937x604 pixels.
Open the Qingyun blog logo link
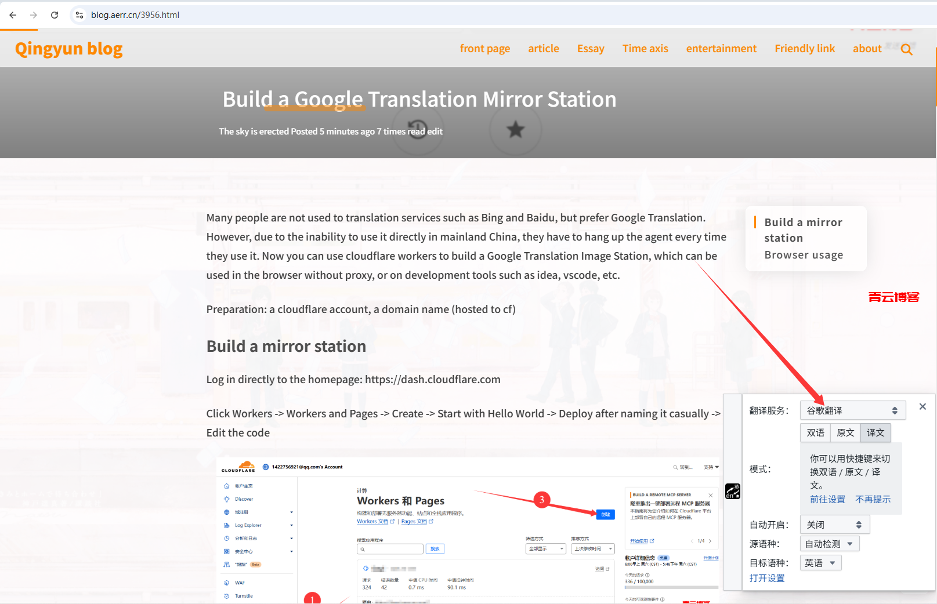(x=69, y=49)
